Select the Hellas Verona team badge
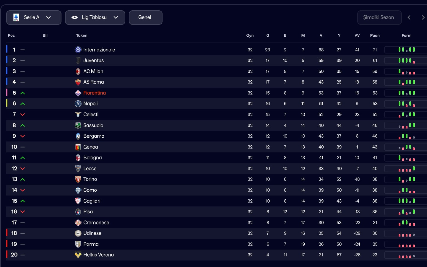This screenshot has width=427, height=267. [x=78, y=255]
